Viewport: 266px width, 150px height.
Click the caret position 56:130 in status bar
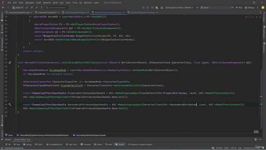click(x=219, y=148)
